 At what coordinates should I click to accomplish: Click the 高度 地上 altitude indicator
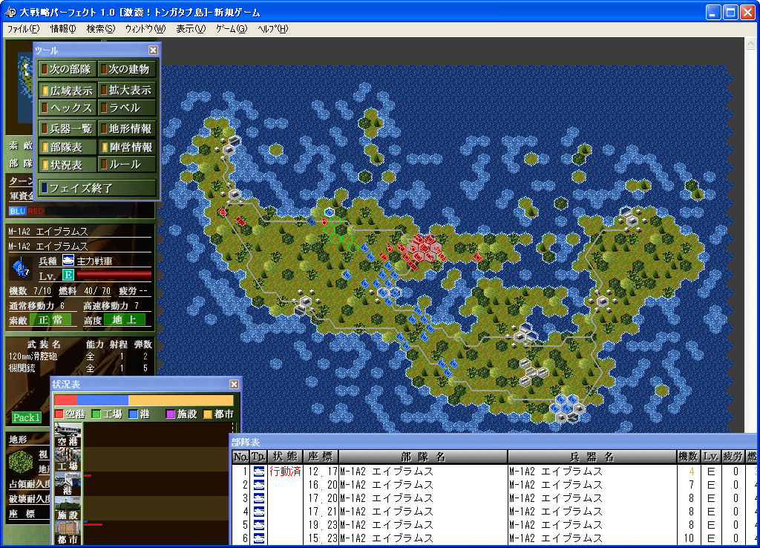(125, 320)
